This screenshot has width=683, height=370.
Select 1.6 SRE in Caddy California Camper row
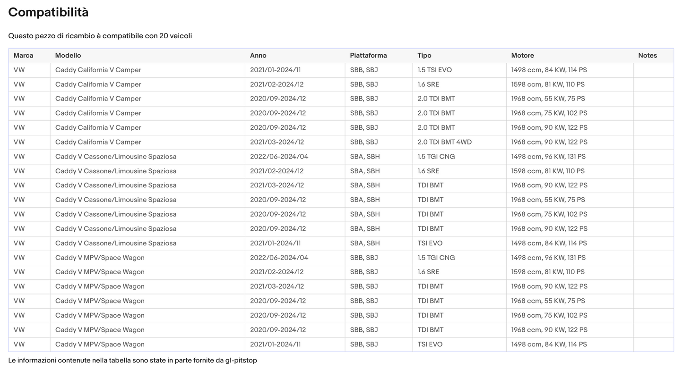(x=428, y=84)
